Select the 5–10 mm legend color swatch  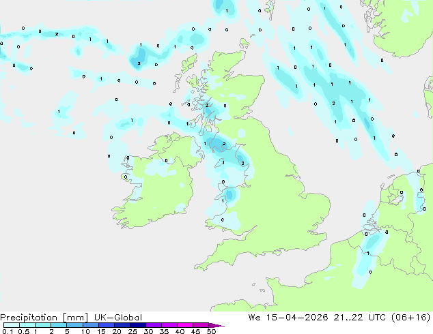coord(74,325)
